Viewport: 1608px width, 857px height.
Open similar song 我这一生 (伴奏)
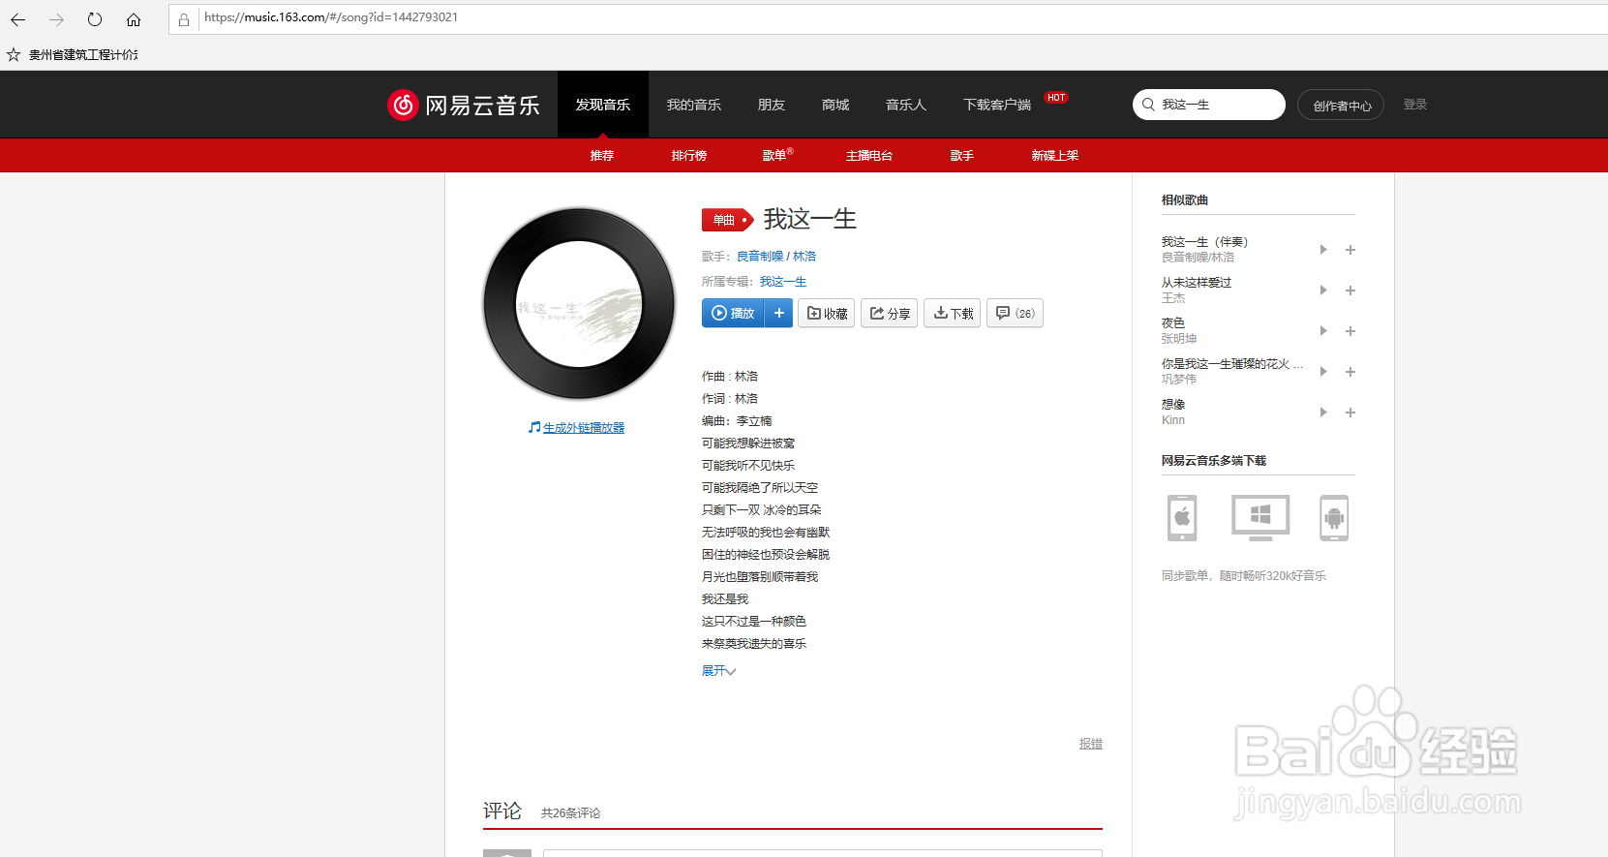(1205, 242)
